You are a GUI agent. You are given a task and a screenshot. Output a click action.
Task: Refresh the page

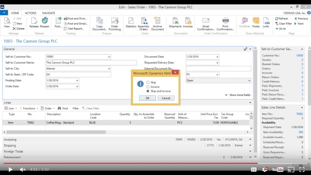[281, 18]
